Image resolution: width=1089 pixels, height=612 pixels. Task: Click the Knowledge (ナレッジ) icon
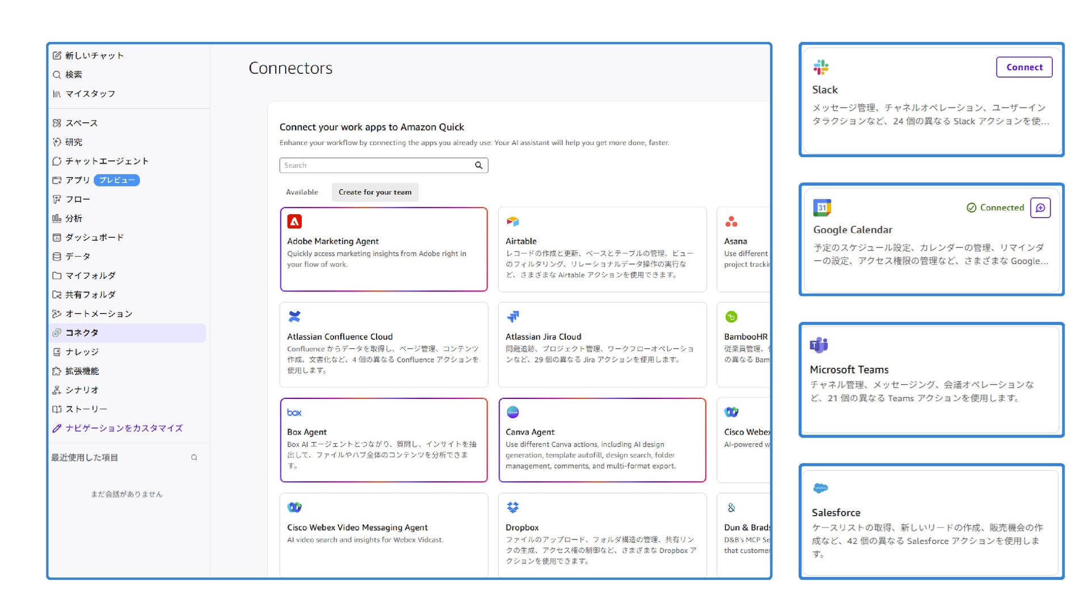pyautogui.click(x=57, y=352)
